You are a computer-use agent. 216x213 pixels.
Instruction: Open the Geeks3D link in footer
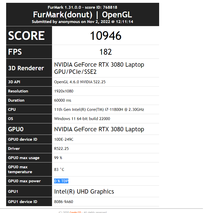pyautogui.click(x=75, y=212)
